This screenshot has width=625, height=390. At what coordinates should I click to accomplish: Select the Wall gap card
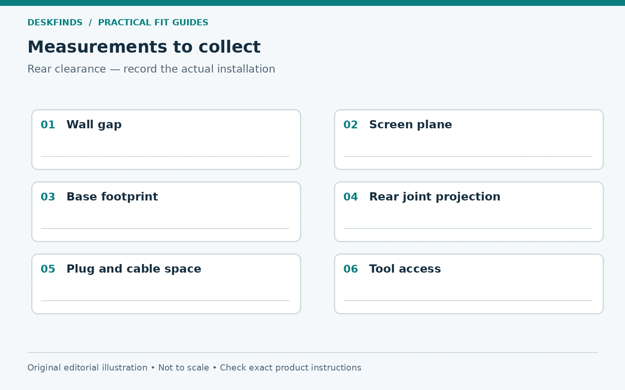point(166,140)
